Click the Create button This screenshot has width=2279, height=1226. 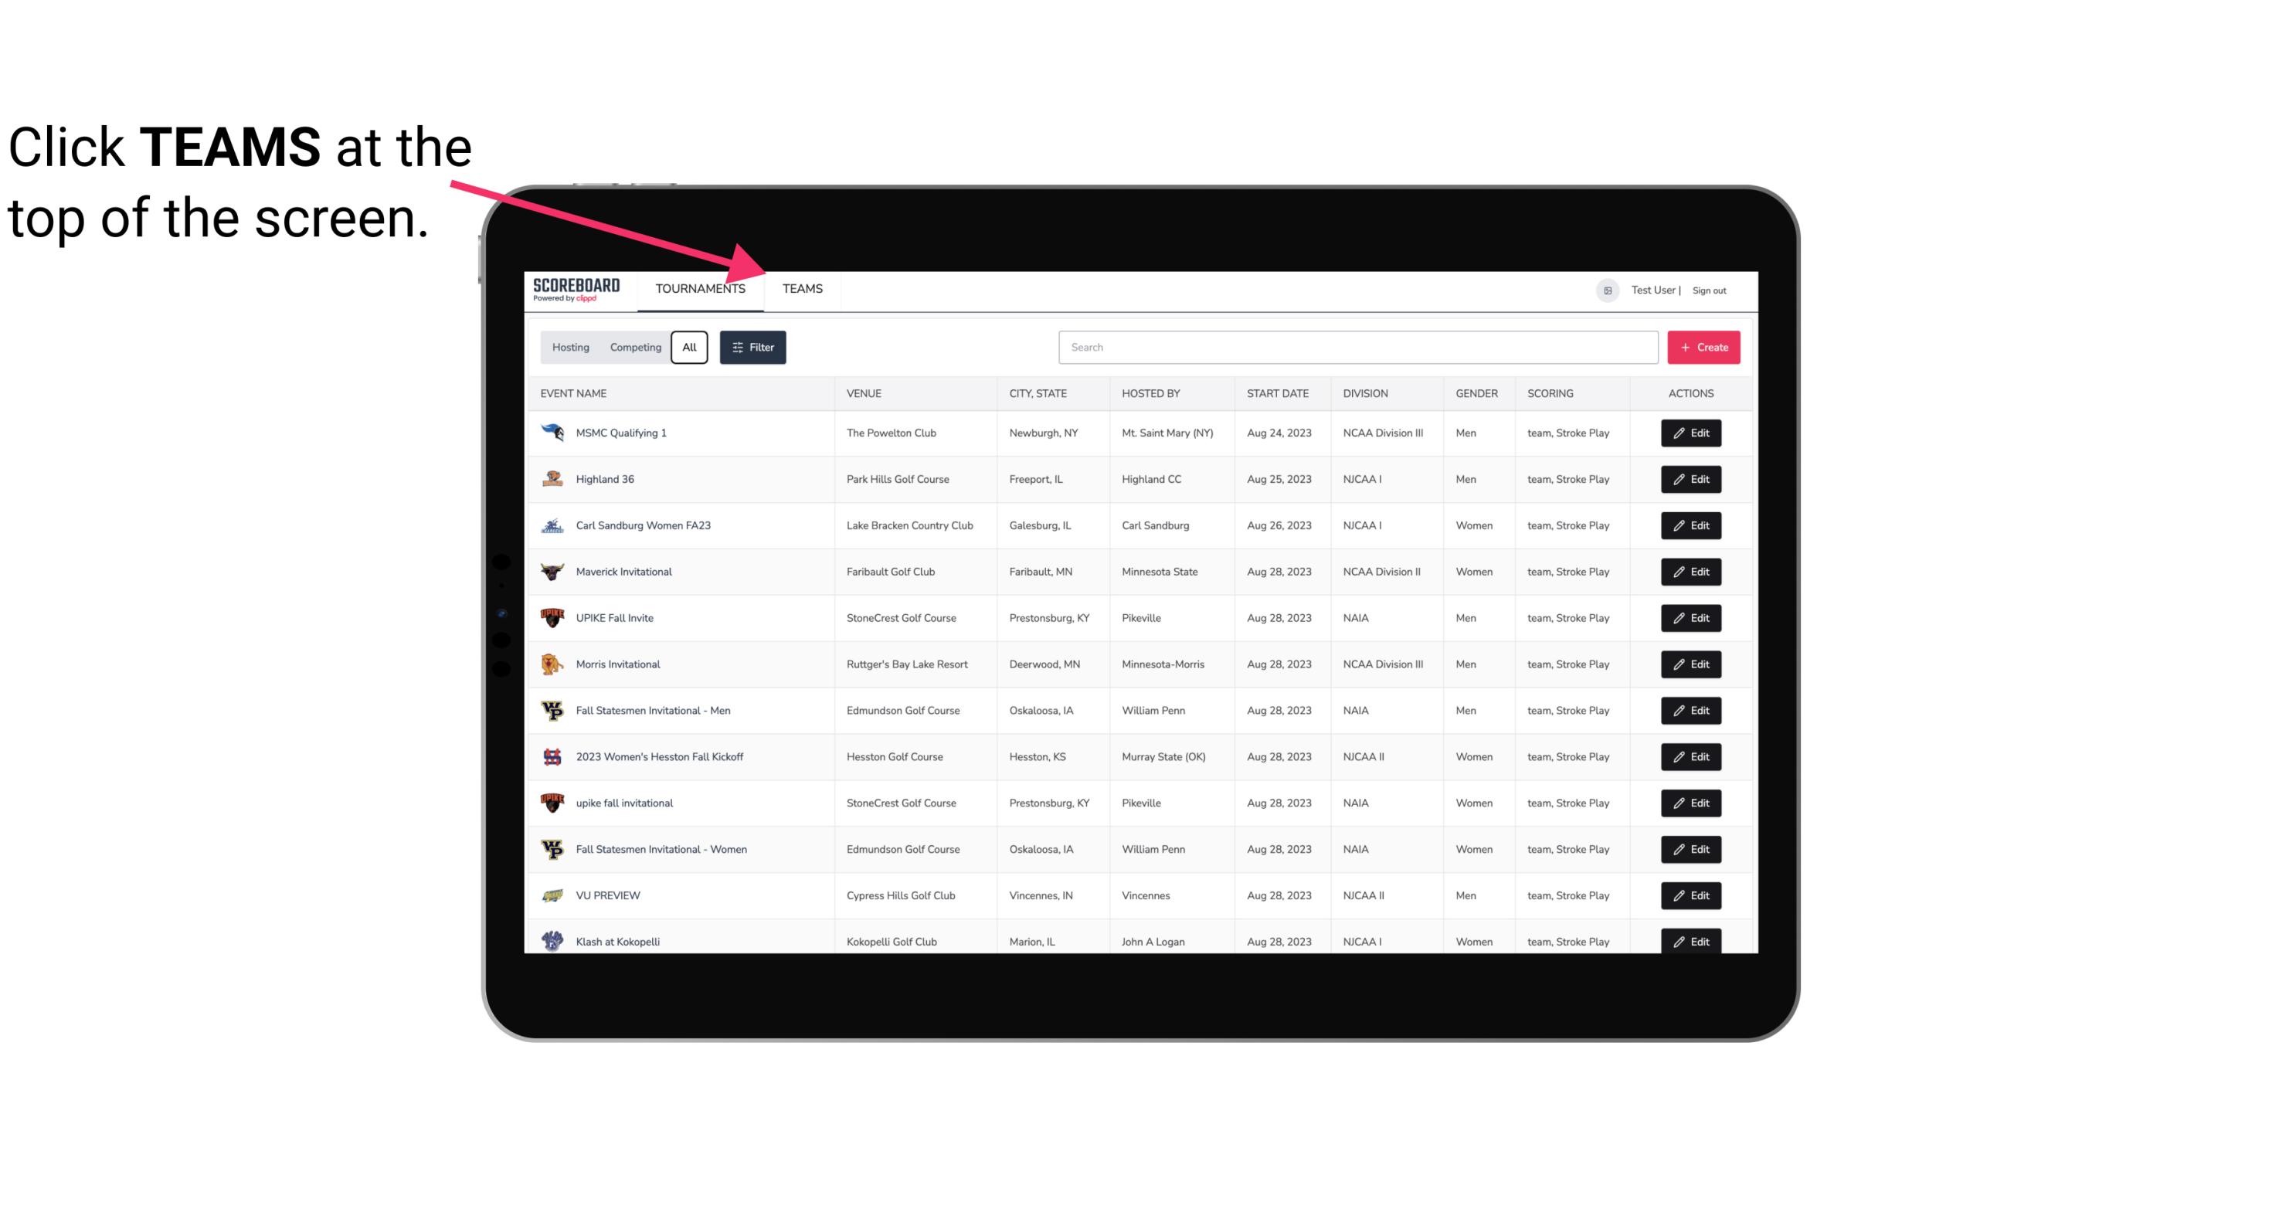[1704, 346]
